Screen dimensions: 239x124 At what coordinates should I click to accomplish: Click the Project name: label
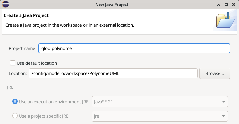tap(22, 48)
